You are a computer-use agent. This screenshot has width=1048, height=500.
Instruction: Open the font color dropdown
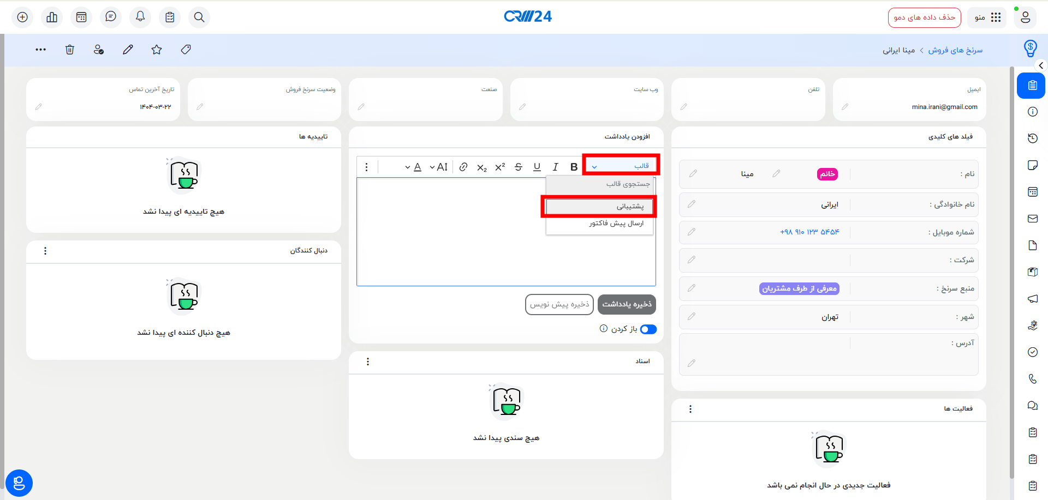click(413, 167)
